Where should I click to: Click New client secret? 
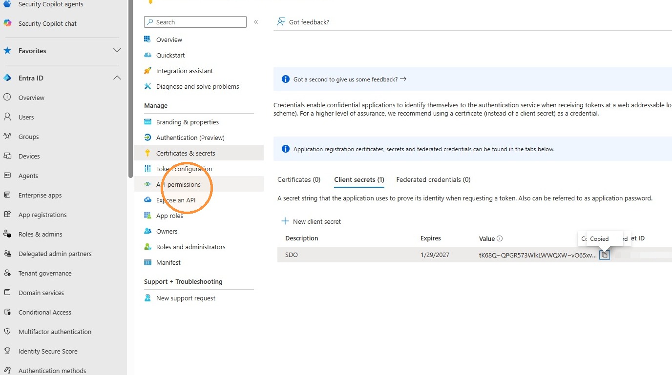point(311,221)
